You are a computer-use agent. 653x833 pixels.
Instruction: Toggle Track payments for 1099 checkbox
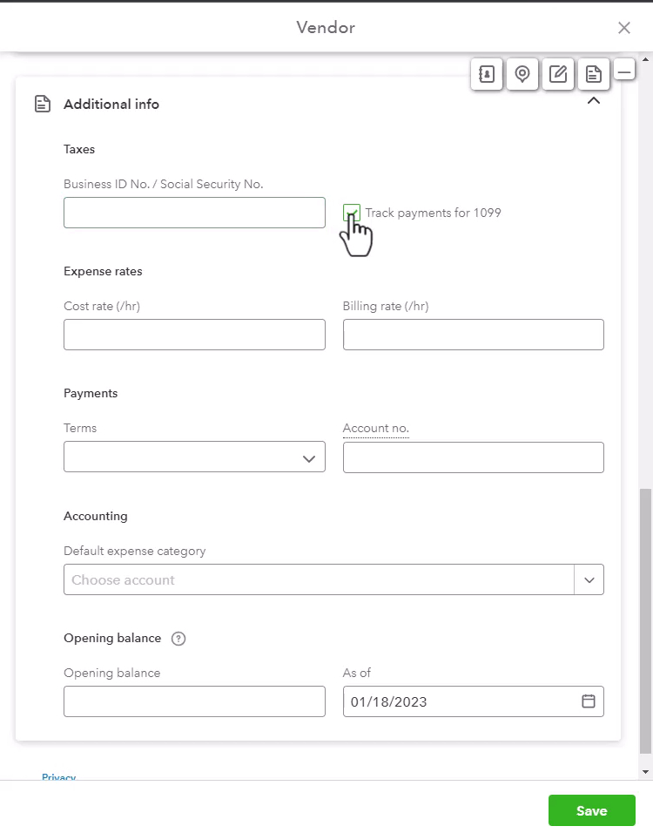click(352, 213)
